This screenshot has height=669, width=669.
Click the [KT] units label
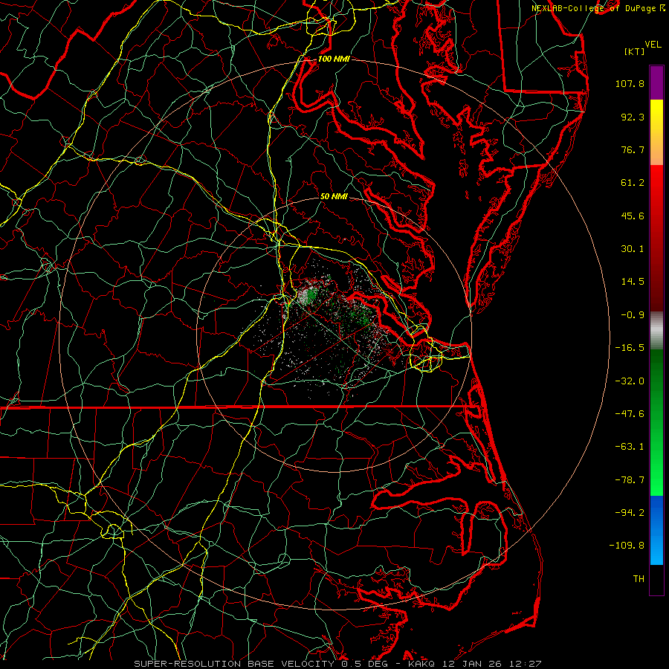(635, 51)
